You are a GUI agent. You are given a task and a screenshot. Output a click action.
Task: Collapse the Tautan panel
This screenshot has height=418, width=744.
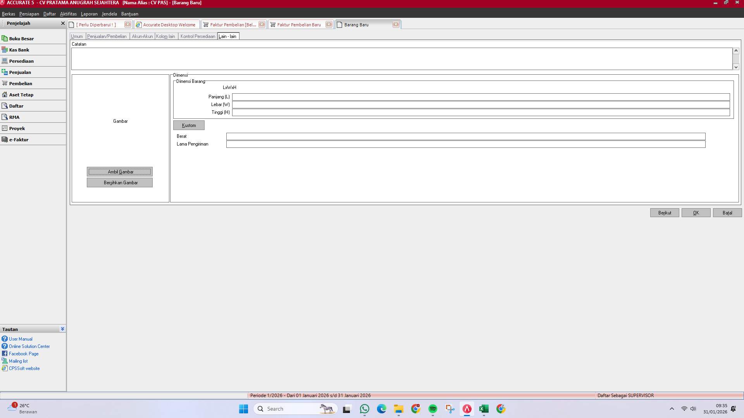click(62, 329)
